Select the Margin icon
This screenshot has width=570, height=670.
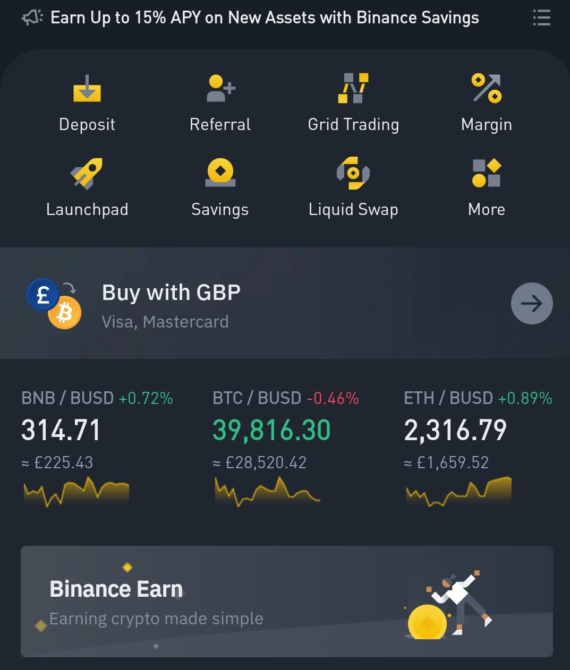pyautogui.click(x=487, y=88)
